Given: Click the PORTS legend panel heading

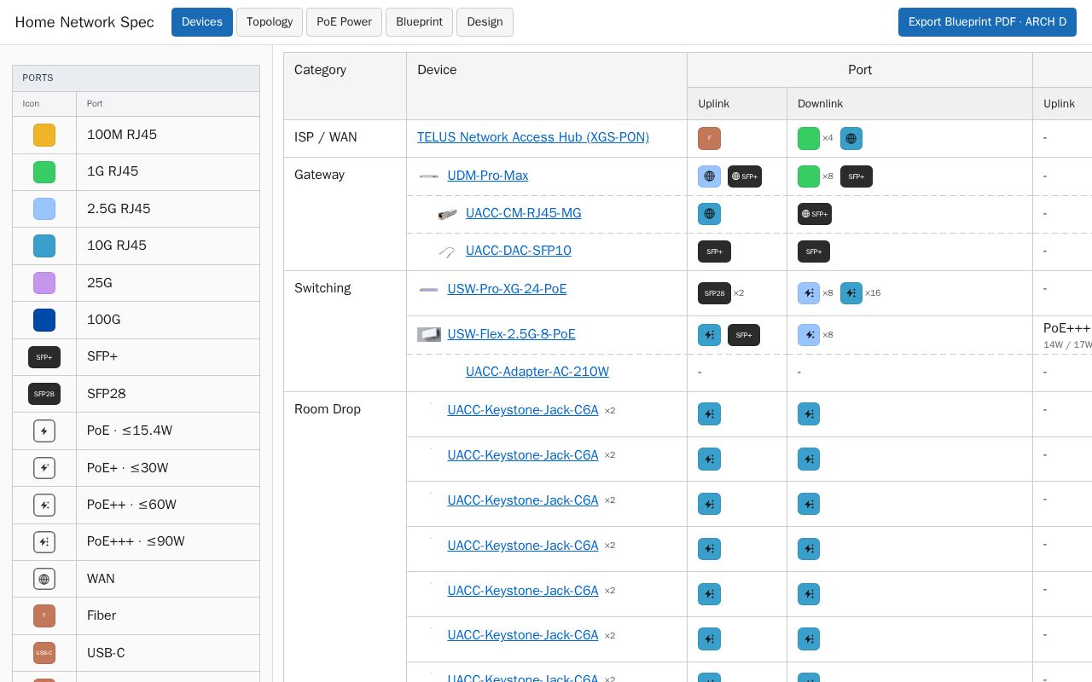Looking at the screenshot, I should pyautogui.click(x=136, y=78).
